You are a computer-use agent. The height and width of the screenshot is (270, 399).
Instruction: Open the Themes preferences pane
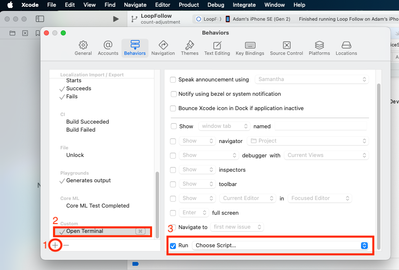[189, 48]
